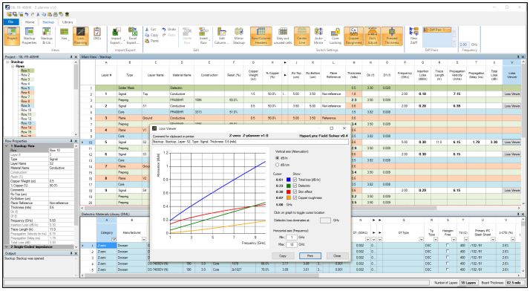Click the red Skin effect color swatch
The image size is (530, 291).
[288, 192]
